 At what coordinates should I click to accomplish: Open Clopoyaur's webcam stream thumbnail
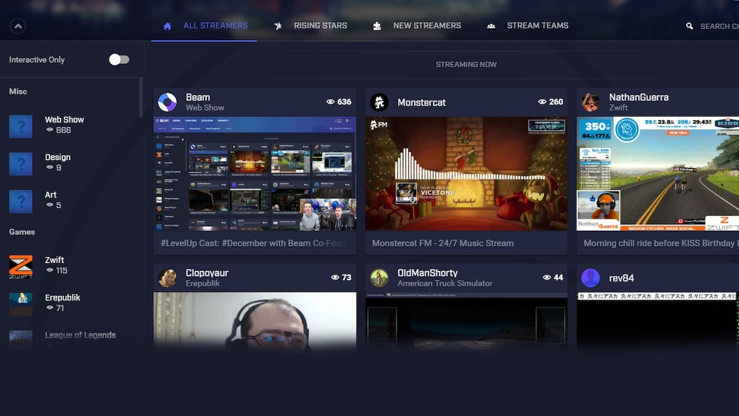coord(255,319)
